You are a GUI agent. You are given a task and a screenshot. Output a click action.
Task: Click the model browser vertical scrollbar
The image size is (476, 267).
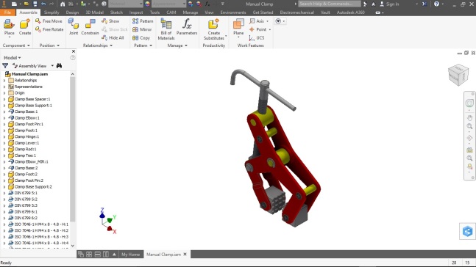(72, 148)
